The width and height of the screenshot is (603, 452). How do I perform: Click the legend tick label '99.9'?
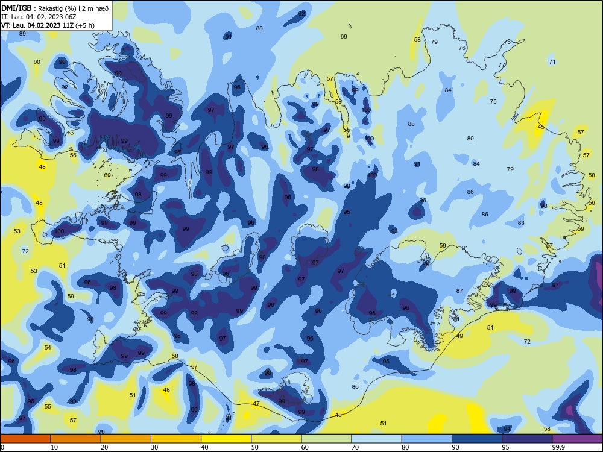tap(558, 447)
